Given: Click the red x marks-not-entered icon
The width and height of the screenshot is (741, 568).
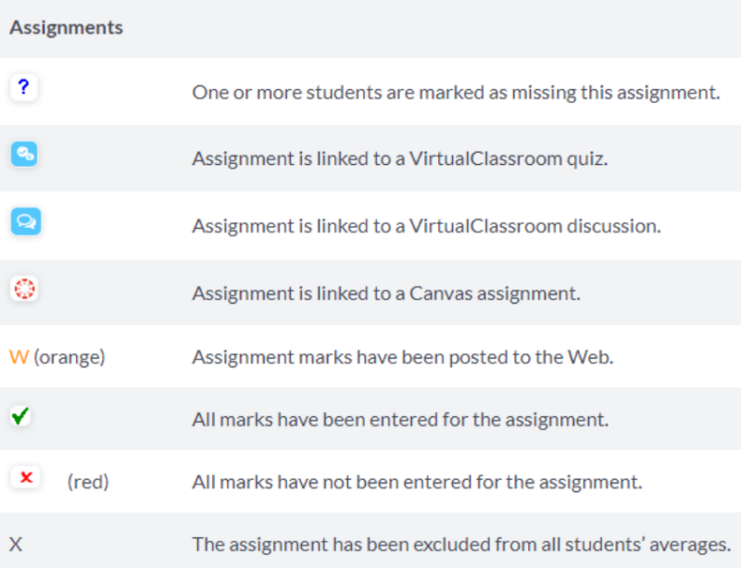Looking at the screenshot, I should point(24,478).
